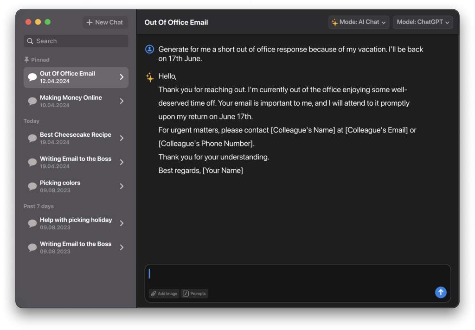Click the date 10.04.2024 in sidebar
The width and height of the screenshot is (475, 330).
(55, 105)
